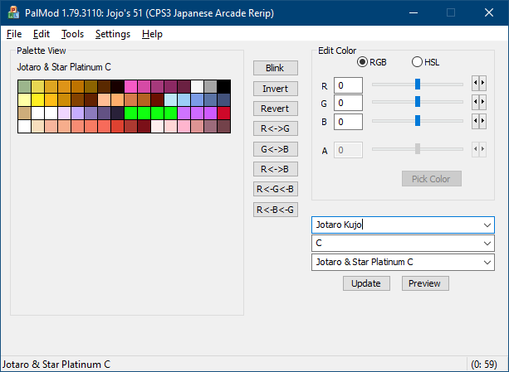Click the Red channel stepper arrows
Image resolution: width=509 pixels, height=372 pixels.
click(x=478, y=84)
